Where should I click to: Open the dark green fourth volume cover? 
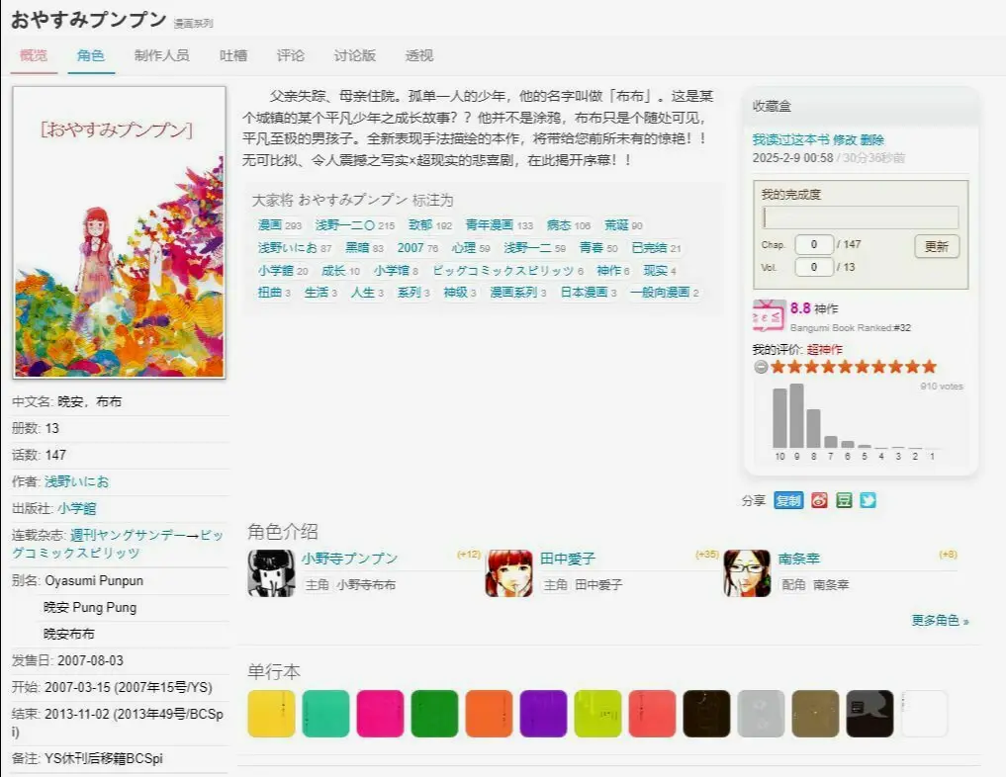[x=435, y=714]
